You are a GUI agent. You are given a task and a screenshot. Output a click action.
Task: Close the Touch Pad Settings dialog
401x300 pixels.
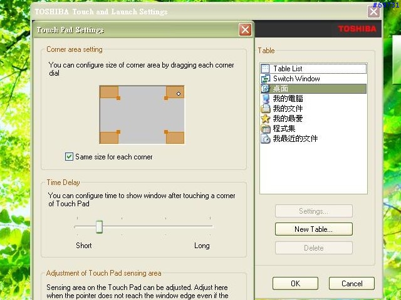(245, 30)
